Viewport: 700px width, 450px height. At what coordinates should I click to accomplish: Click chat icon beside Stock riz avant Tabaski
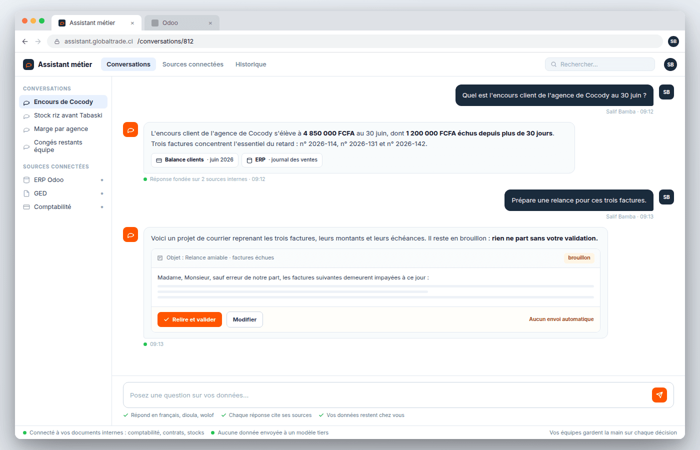(x=26, y=116)
